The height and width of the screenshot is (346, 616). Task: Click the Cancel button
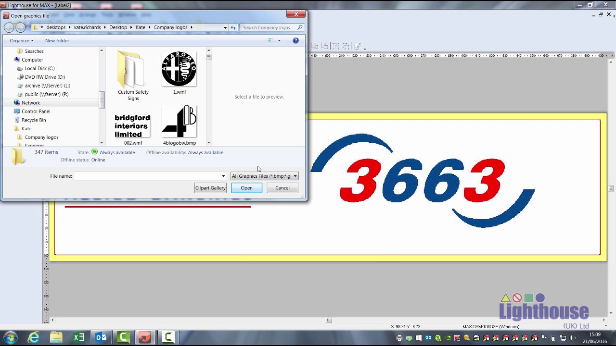[x=282, y=188]
